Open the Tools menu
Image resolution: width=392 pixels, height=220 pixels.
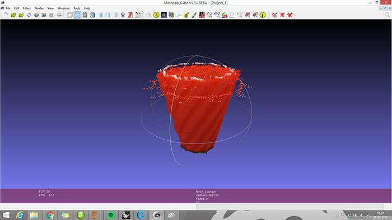[x=77, y=8]
